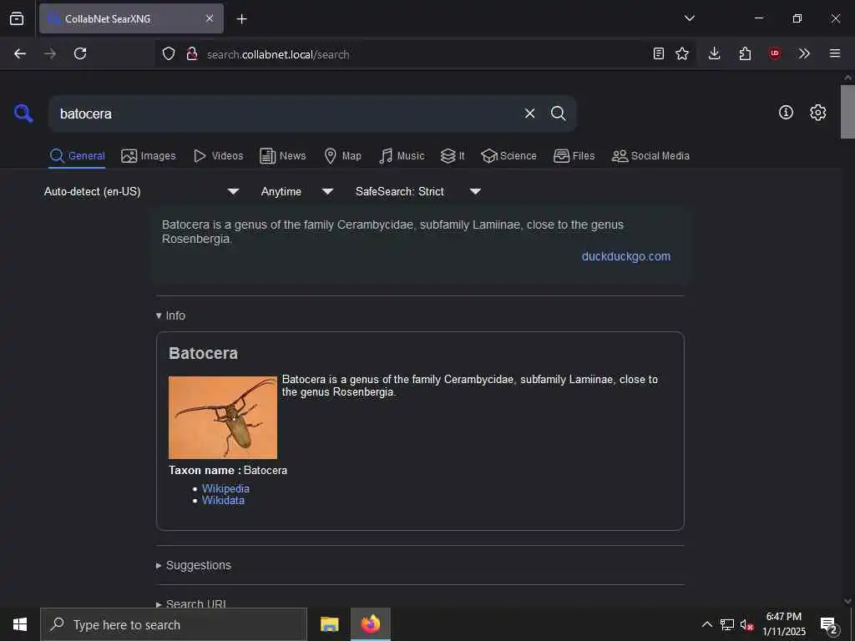Open the duckduckgo.com source link
This screenshot has height=641, width=855.
pos(626,256)
